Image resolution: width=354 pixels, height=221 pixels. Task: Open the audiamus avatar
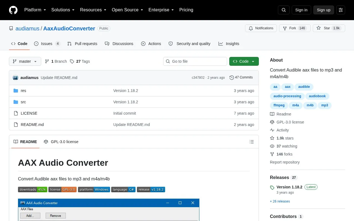[x=15, y=78]
